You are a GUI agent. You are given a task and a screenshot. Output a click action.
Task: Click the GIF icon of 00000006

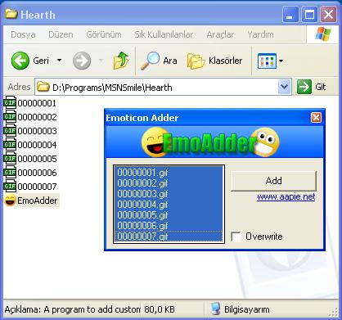pos(10,173)
